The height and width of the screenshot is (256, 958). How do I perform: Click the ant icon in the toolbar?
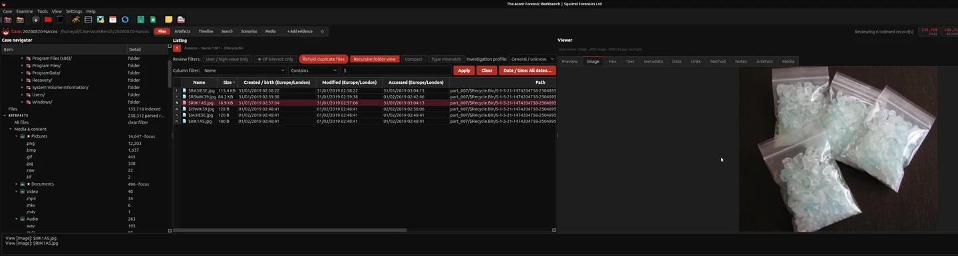click(x=76, y=19)
